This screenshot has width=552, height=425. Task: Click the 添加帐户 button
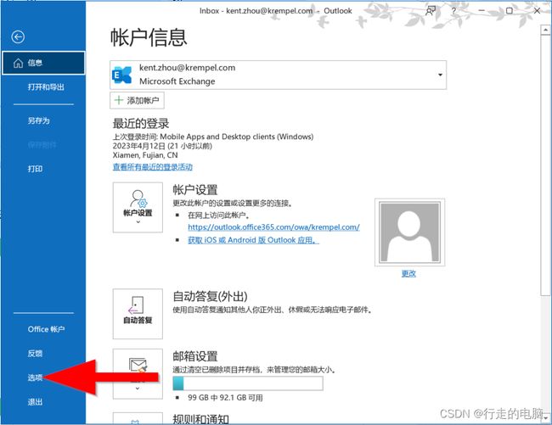[137, 101]
